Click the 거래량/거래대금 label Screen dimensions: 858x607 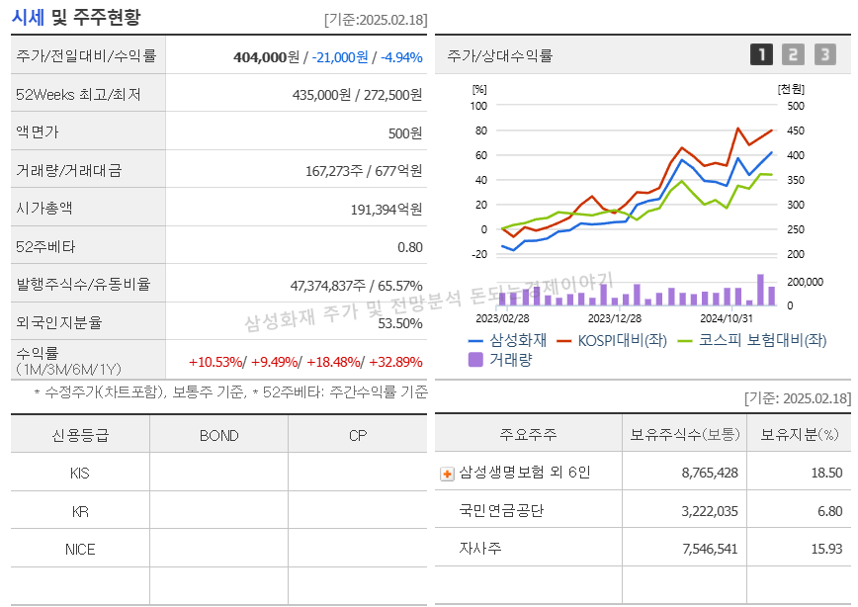pos(68,170)
